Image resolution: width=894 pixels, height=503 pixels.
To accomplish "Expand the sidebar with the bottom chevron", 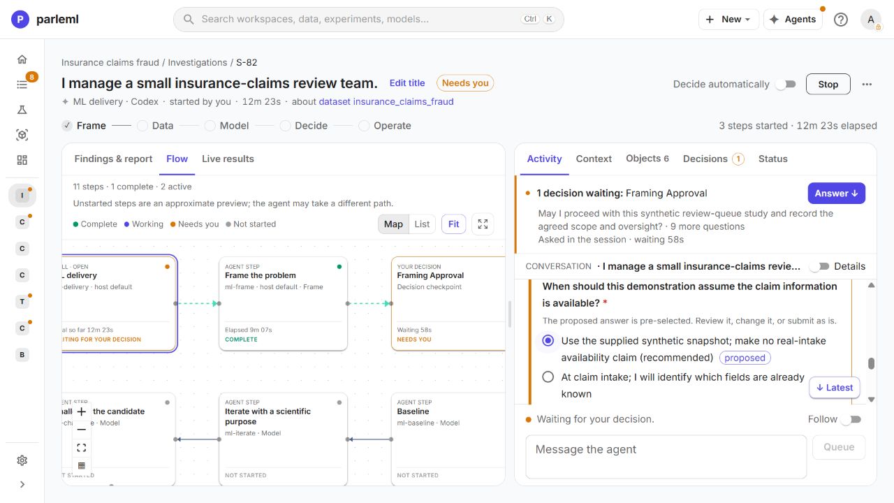I will 22,484.
